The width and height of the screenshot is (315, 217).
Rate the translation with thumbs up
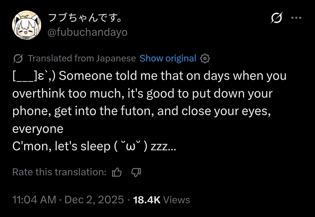click(117, 172)
